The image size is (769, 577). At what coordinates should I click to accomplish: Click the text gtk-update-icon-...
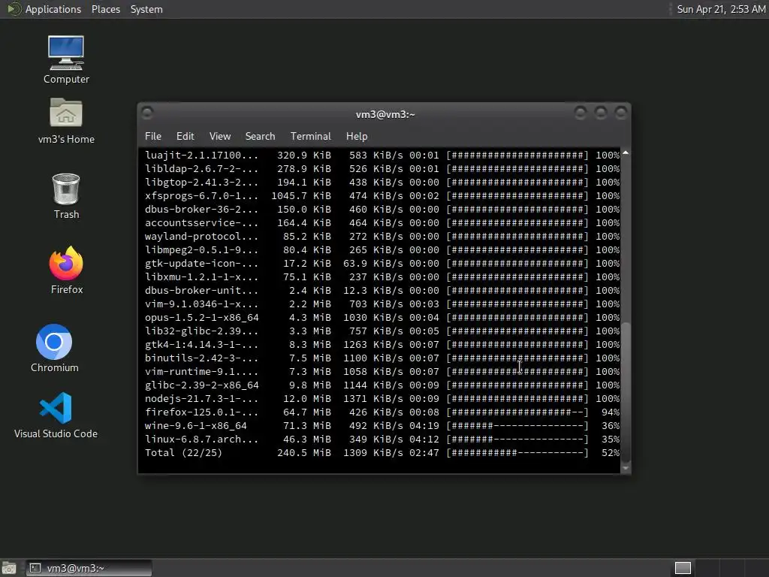(201, 264)
